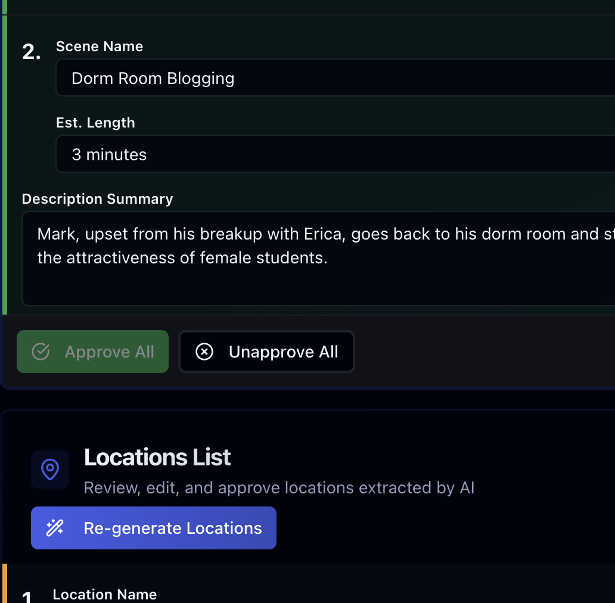The height and width of the screenshot is (603, 615).
Task: Click the Locations List heading
Action: click(157, 457)
